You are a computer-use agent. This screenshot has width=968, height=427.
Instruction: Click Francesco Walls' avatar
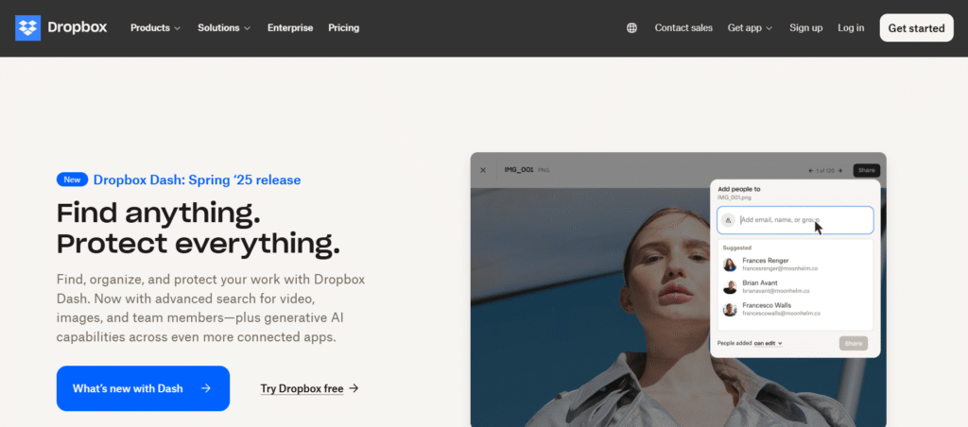pyautogui.click(x=730, y=310)
